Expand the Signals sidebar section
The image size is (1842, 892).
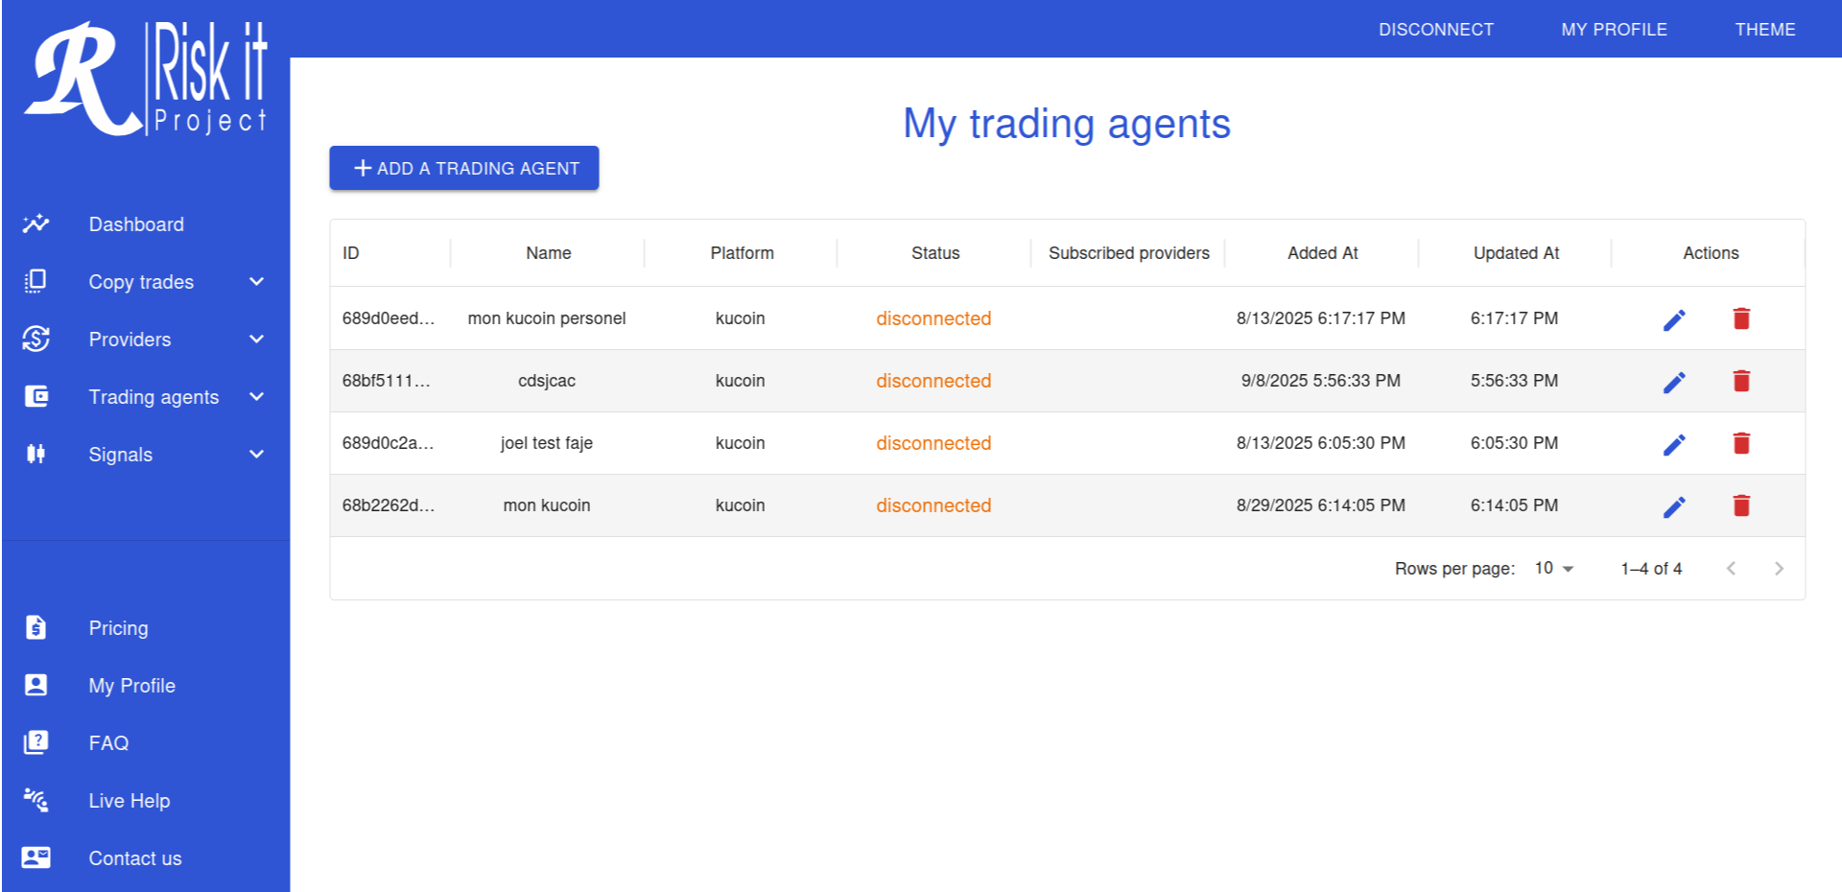(256, 454)
